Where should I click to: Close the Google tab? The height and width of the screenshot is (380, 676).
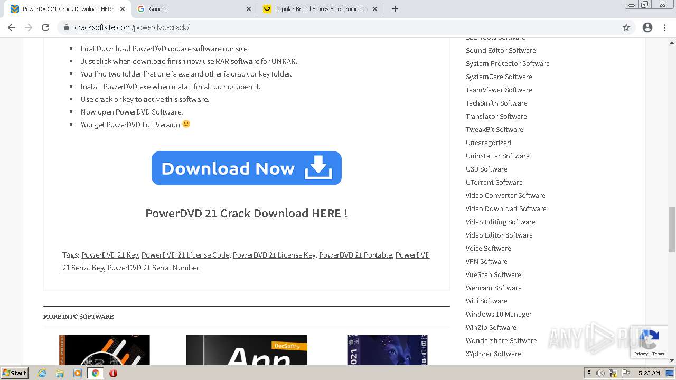click(x=249, y=9)
